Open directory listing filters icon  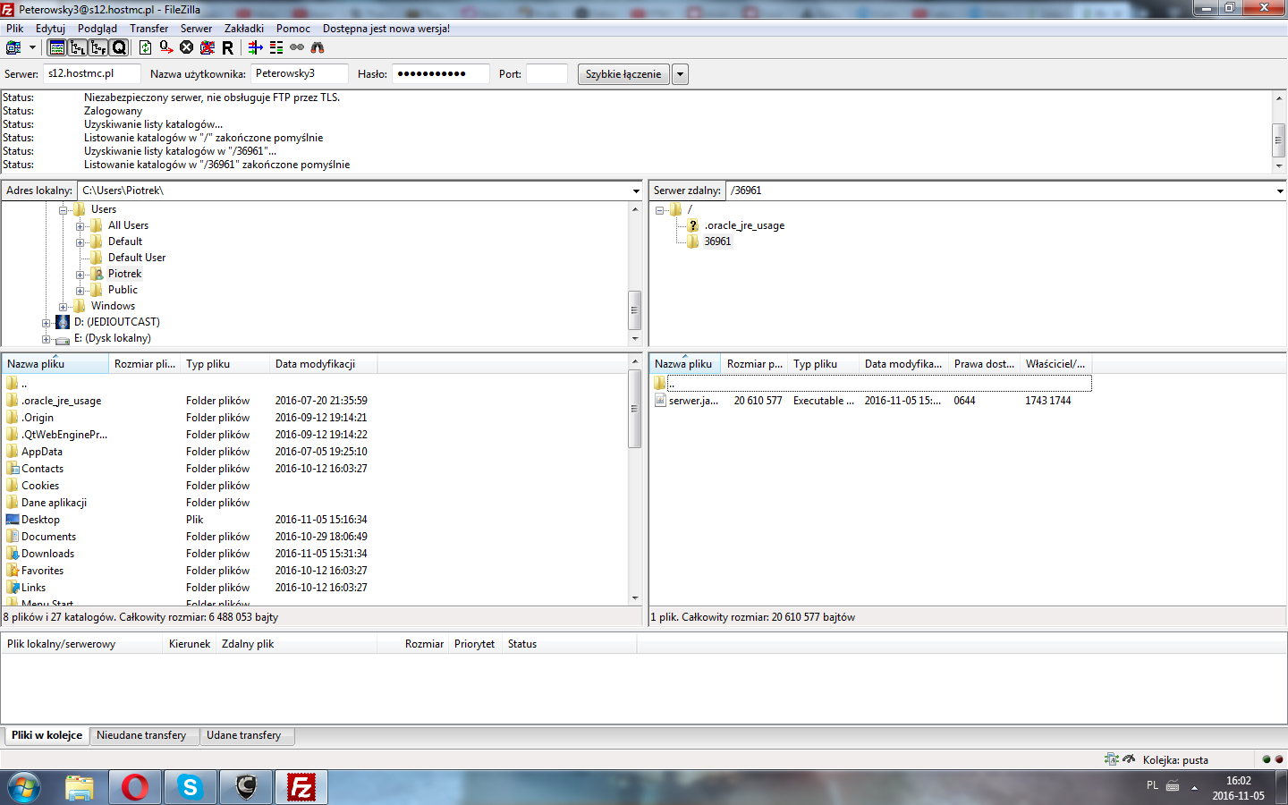click(255, 47)
